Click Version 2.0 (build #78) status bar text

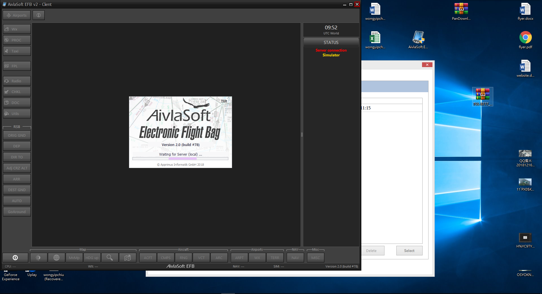tap(342, 266)
